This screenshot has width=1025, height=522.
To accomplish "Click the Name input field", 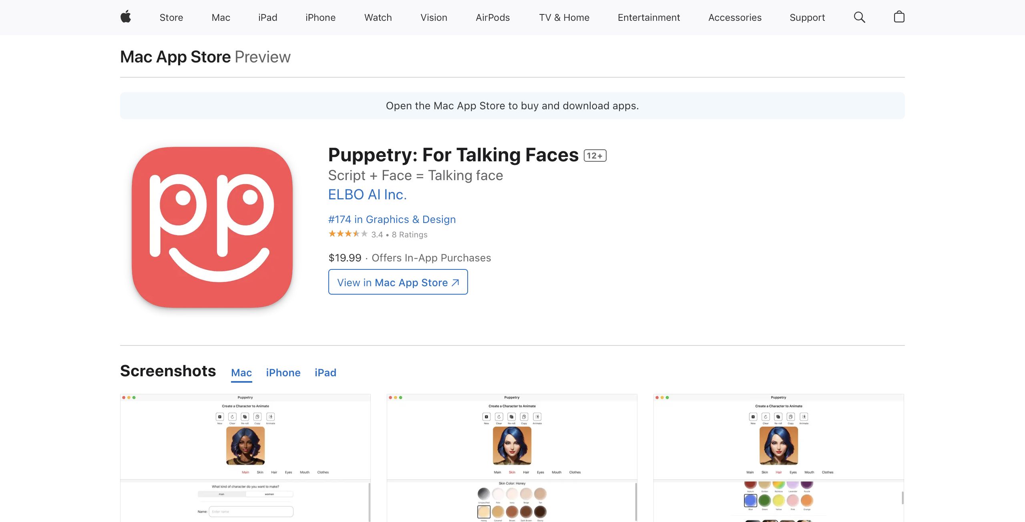I will tap(251, 512).
